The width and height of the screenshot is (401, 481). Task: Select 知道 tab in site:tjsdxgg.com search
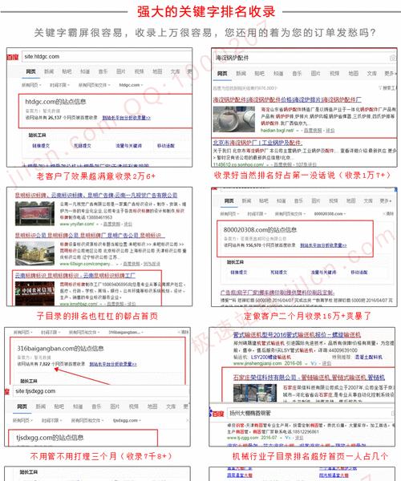point(78,406)
